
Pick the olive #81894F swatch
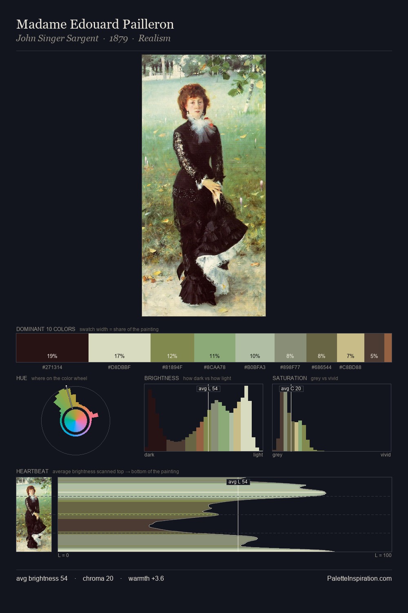172,348
